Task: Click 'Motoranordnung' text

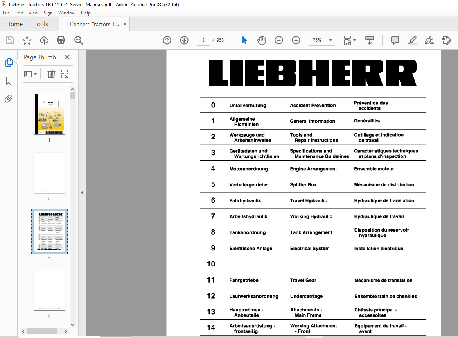Action: (249, 169)
